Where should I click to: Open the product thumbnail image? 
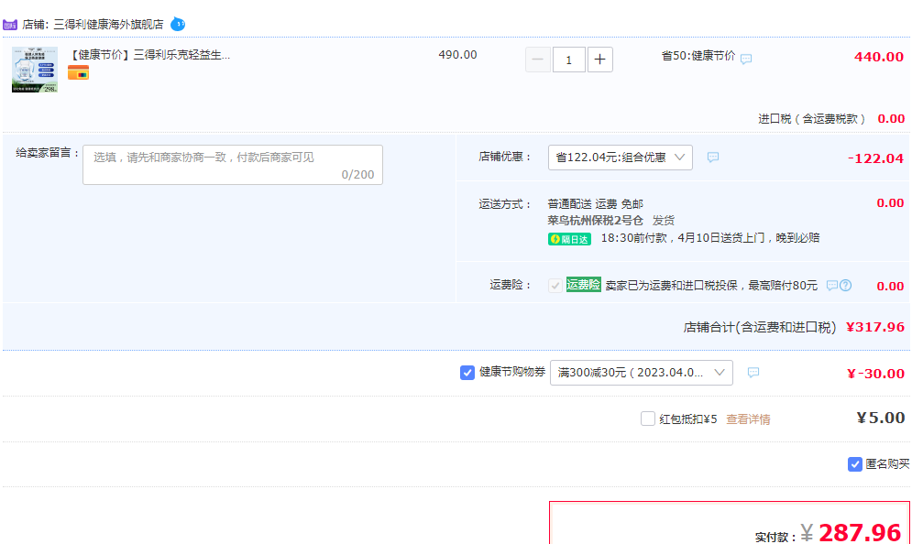click(x=35, y=70)
